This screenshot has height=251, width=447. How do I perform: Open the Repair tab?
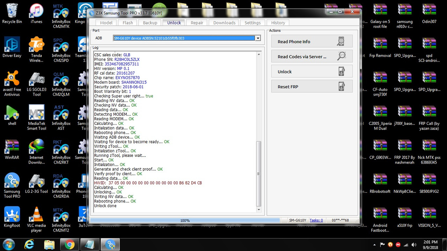click(x=197, y=23)
